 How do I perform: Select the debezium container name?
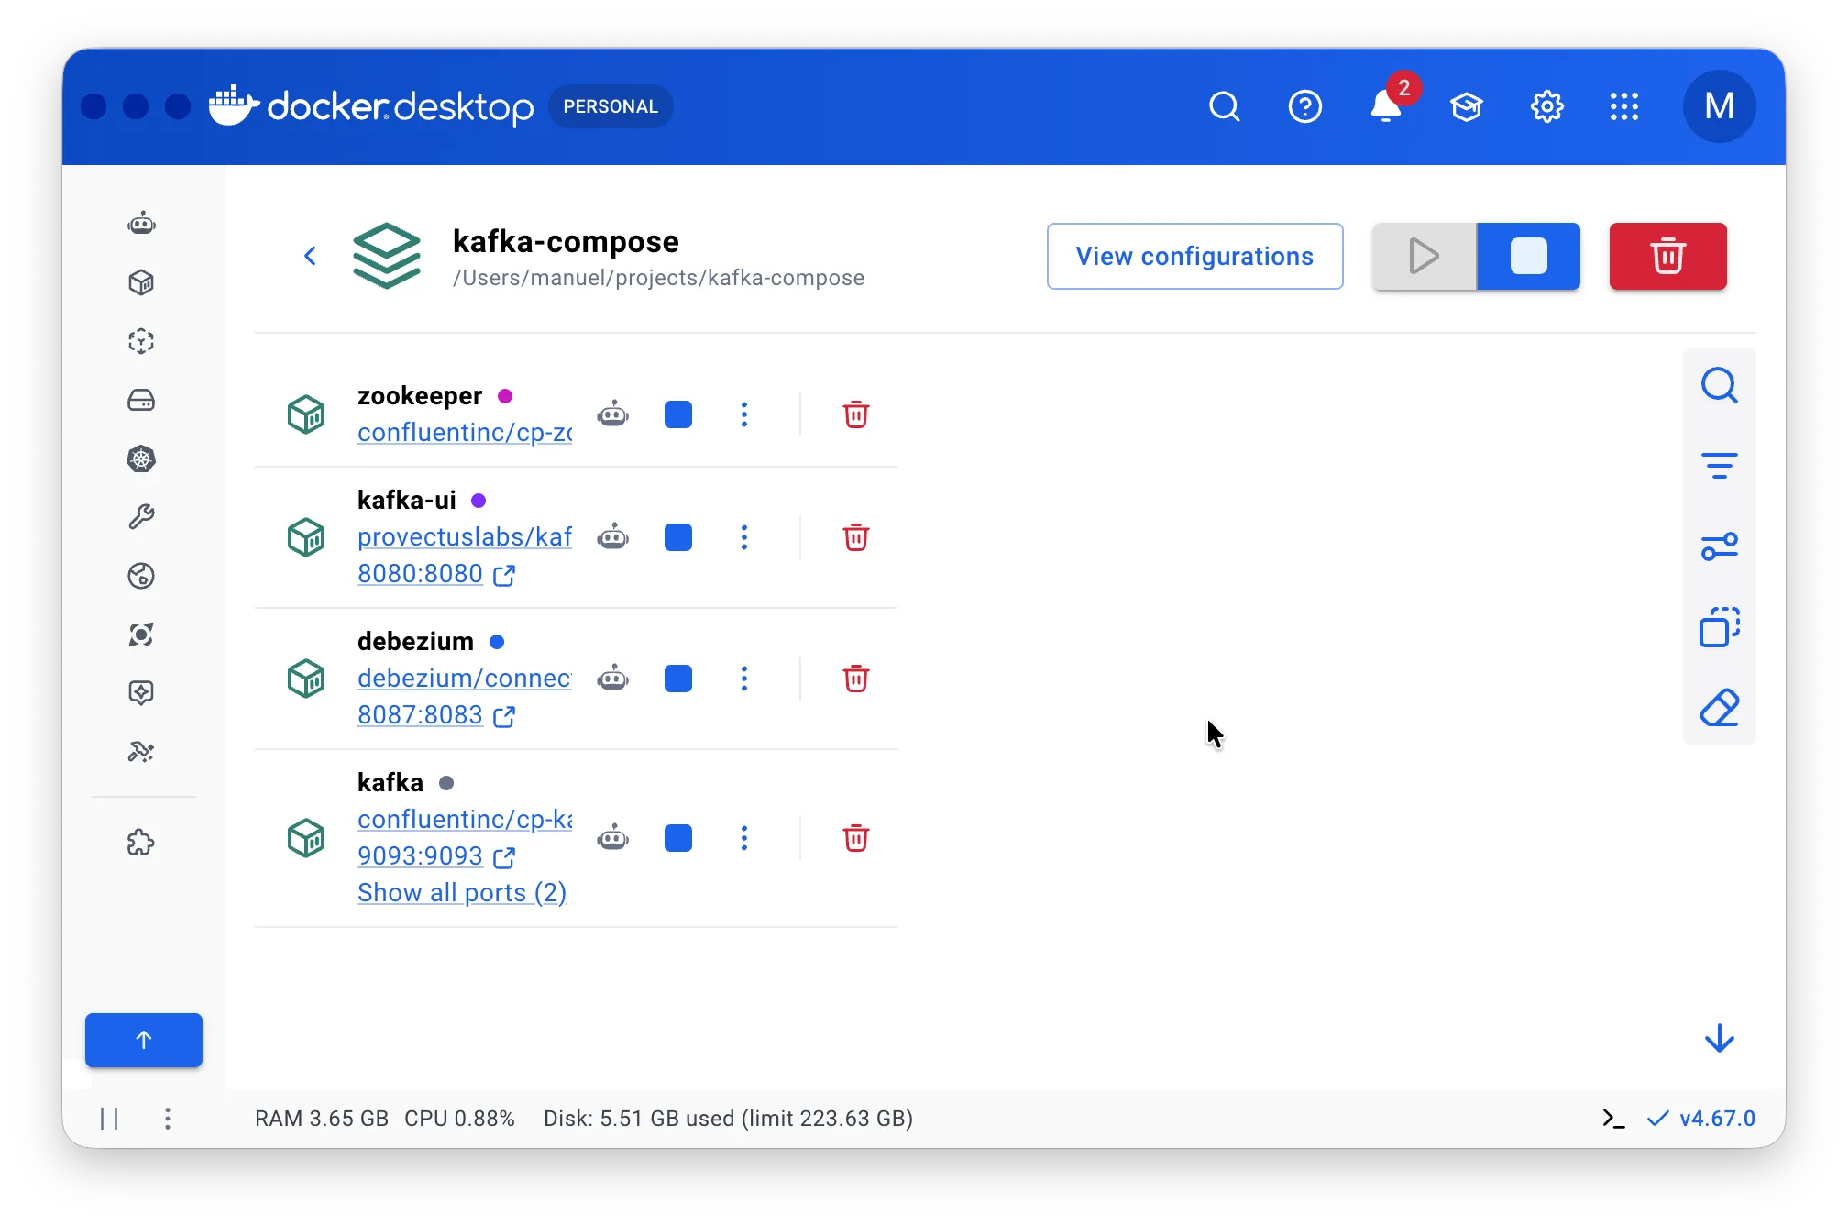(415, 641)
